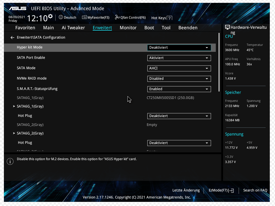This screenshot has height=206, width=275.
Task: Click the Version 2.17.1246 copyright text
Action: (137, 197)
